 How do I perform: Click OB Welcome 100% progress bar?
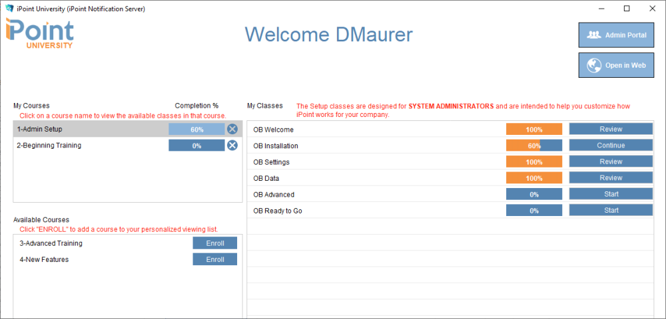[534, 129]
